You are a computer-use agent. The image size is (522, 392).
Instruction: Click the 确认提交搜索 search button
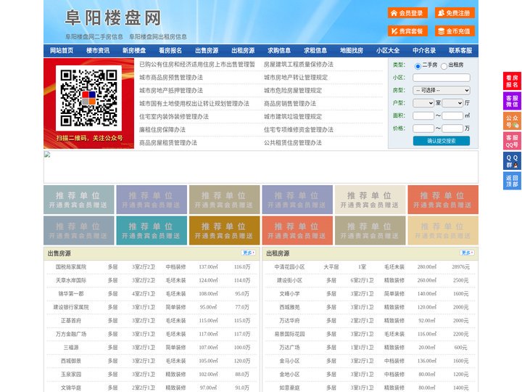[x=442, y=141]
